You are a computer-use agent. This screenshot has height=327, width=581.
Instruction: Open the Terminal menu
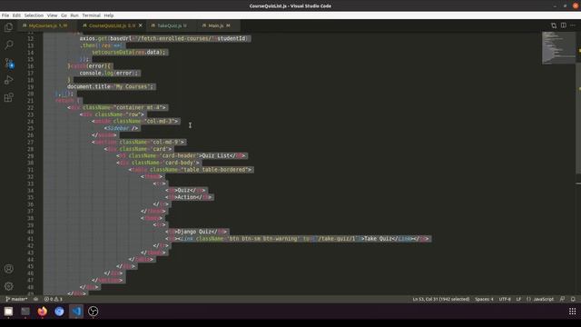coord(91,15)
